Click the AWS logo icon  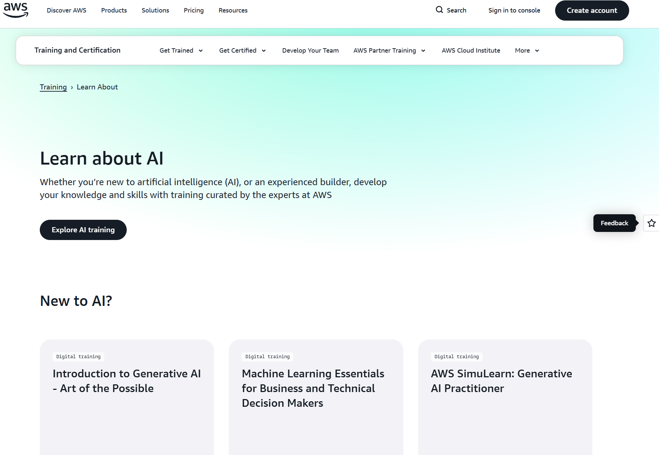tap(15, 10)
